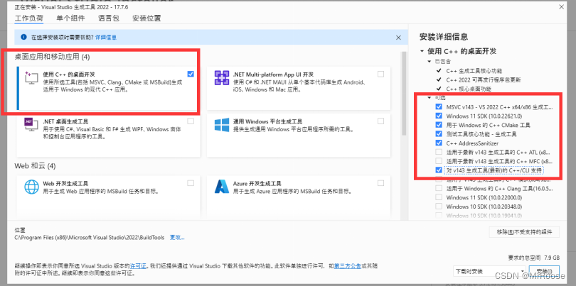Viewport: 576px width, 286px height.
Task: Click the .NET Multi-platform App UI 开发 title
Action: pos(273,74)
